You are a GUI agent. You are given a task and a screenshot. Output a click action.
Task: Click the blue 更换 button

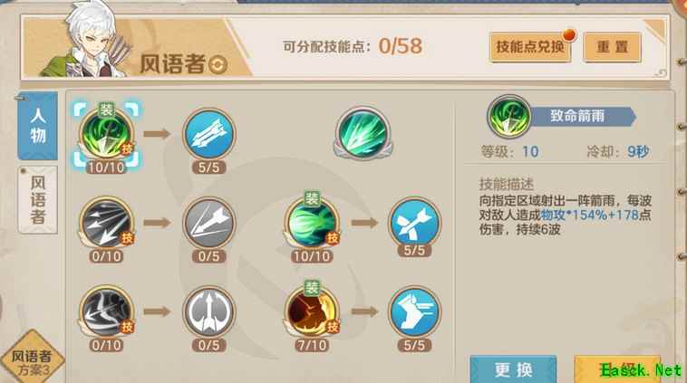tap(514, 369)
